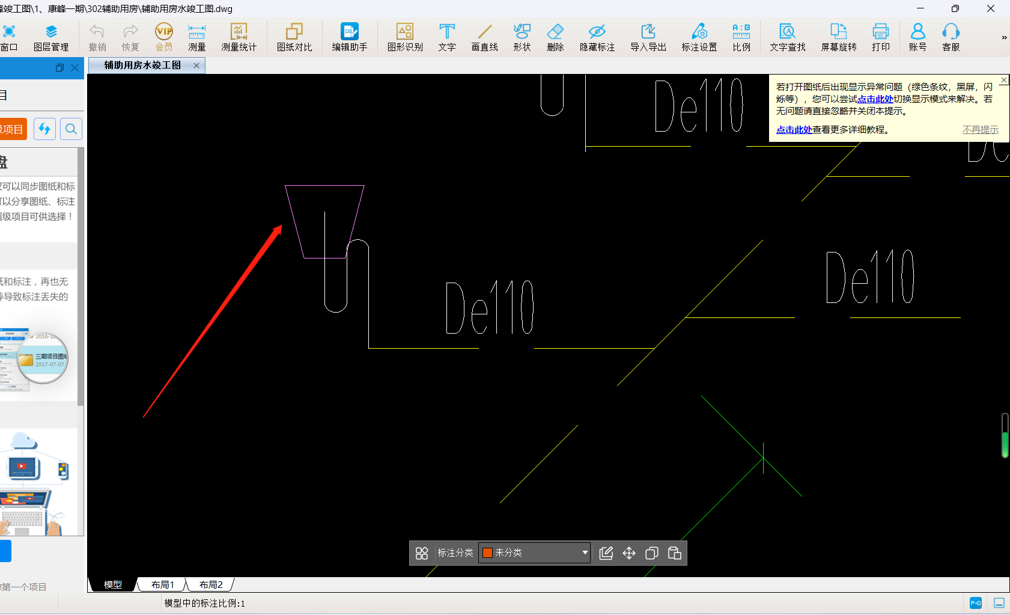The height and width of the screenshot is (615, 1010).
Task: Select the 删除 eraser tool
Action: [555, 37]
